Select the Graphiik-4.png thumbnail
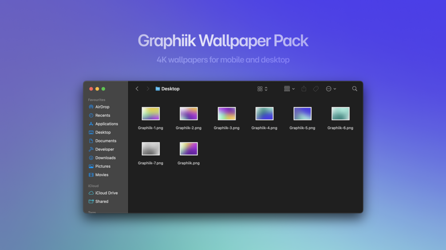 [x=264, y=114]
